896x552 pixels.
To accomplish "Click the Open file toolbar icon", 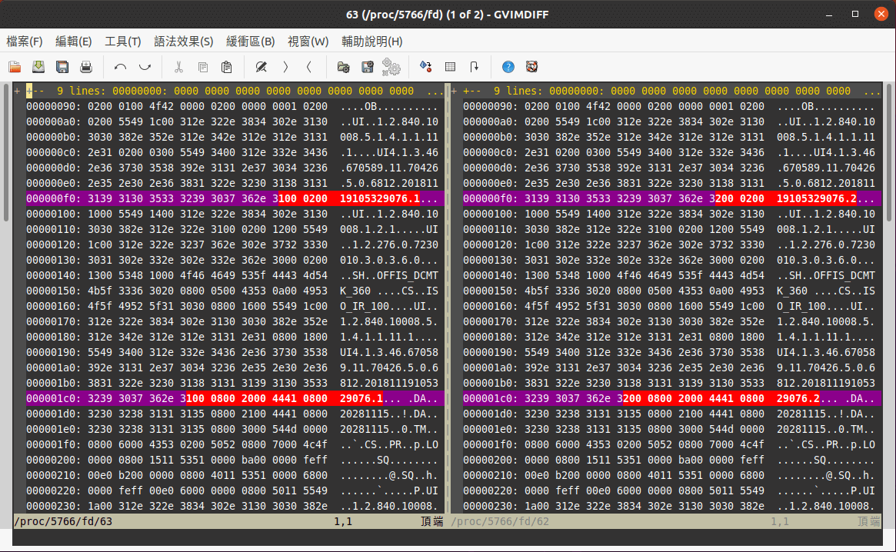I will (15, 67).
